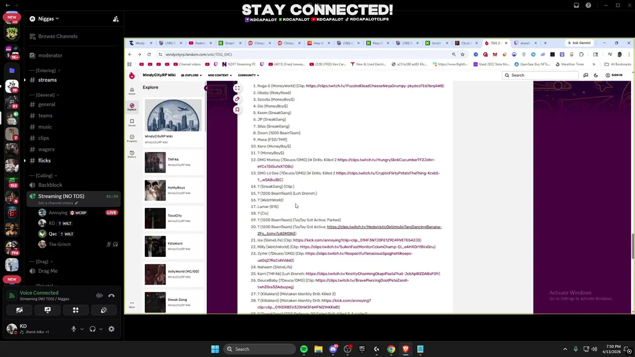Open the wiki discussions icon near Sign In

pyautogui.click(x=586, y=75)
